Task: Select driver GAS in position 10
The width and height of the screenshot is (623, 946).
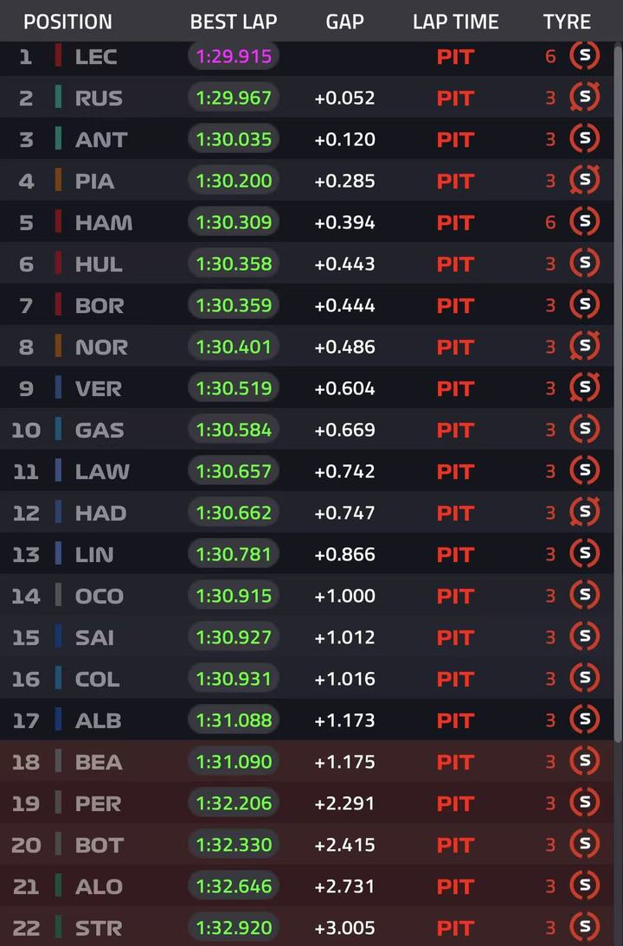Action: pos(100,430)
